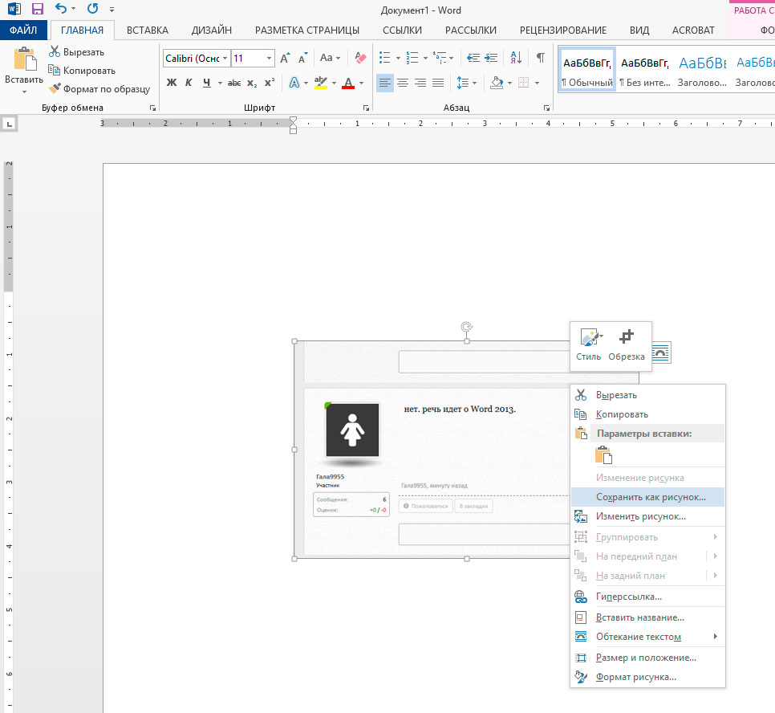This screenshot has width=775, height=713.
Task: Open borders dropdown arrow
Action: point(538,84)
